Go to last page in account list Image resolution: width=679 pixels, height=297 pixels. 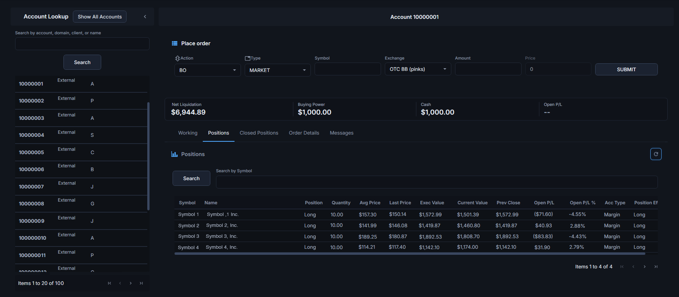coord(141,283)
